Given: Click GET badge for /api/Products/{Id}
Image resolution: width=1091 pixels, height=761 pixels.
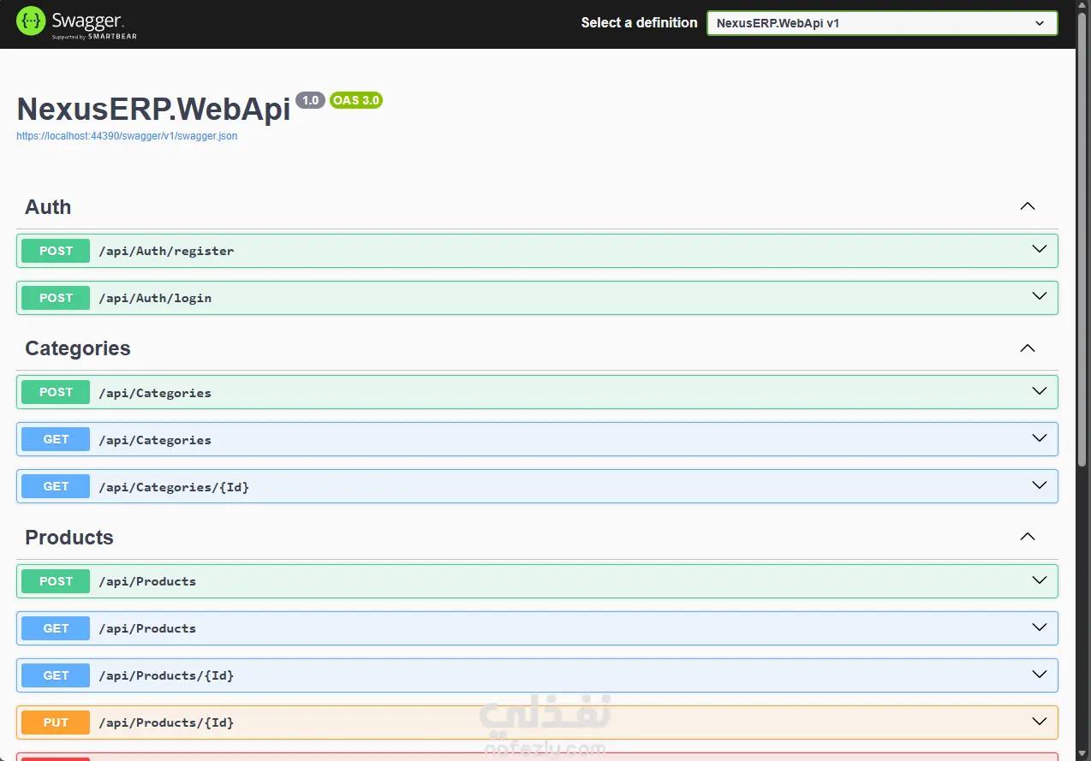Looking at the screenshot, I should pos(56,675).
